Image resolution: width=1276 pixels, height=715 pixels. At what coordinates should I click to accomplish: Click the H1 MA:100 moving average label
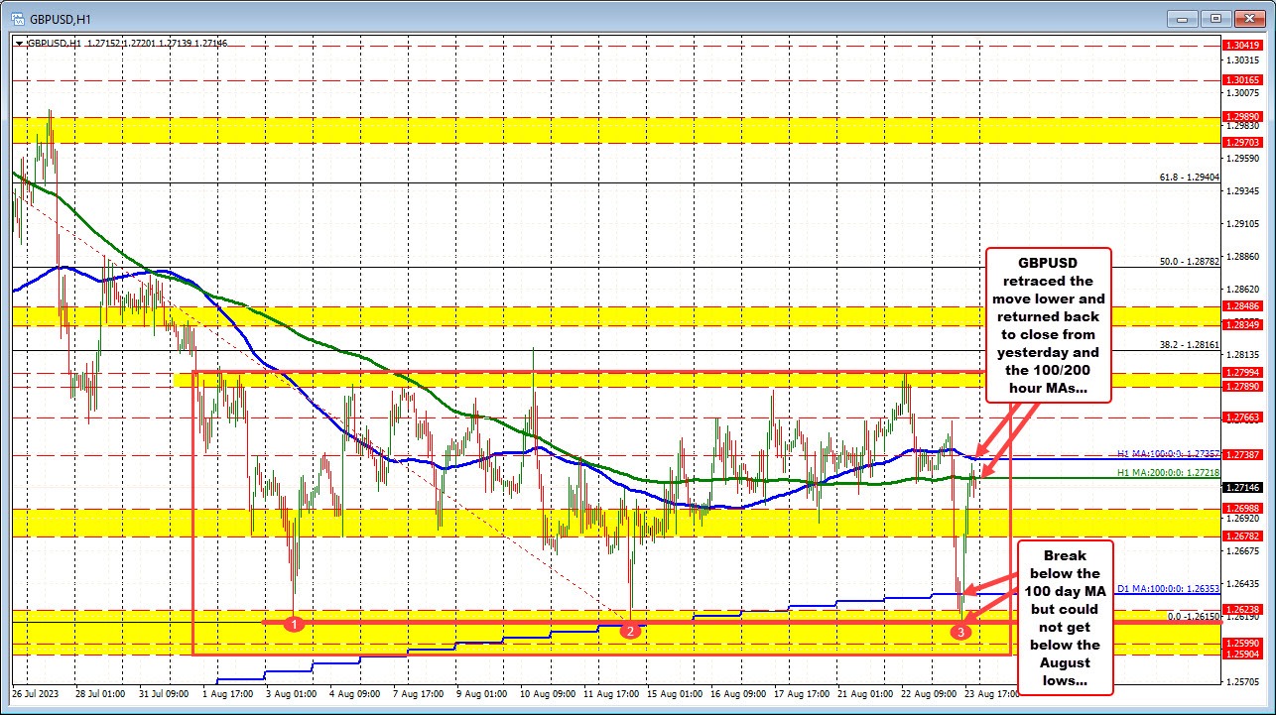1163,453
